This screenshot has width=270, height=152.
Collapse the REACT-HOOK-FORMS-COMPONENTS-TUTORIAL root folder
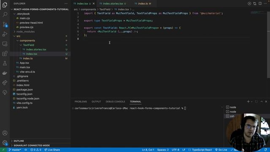(40, 9)
